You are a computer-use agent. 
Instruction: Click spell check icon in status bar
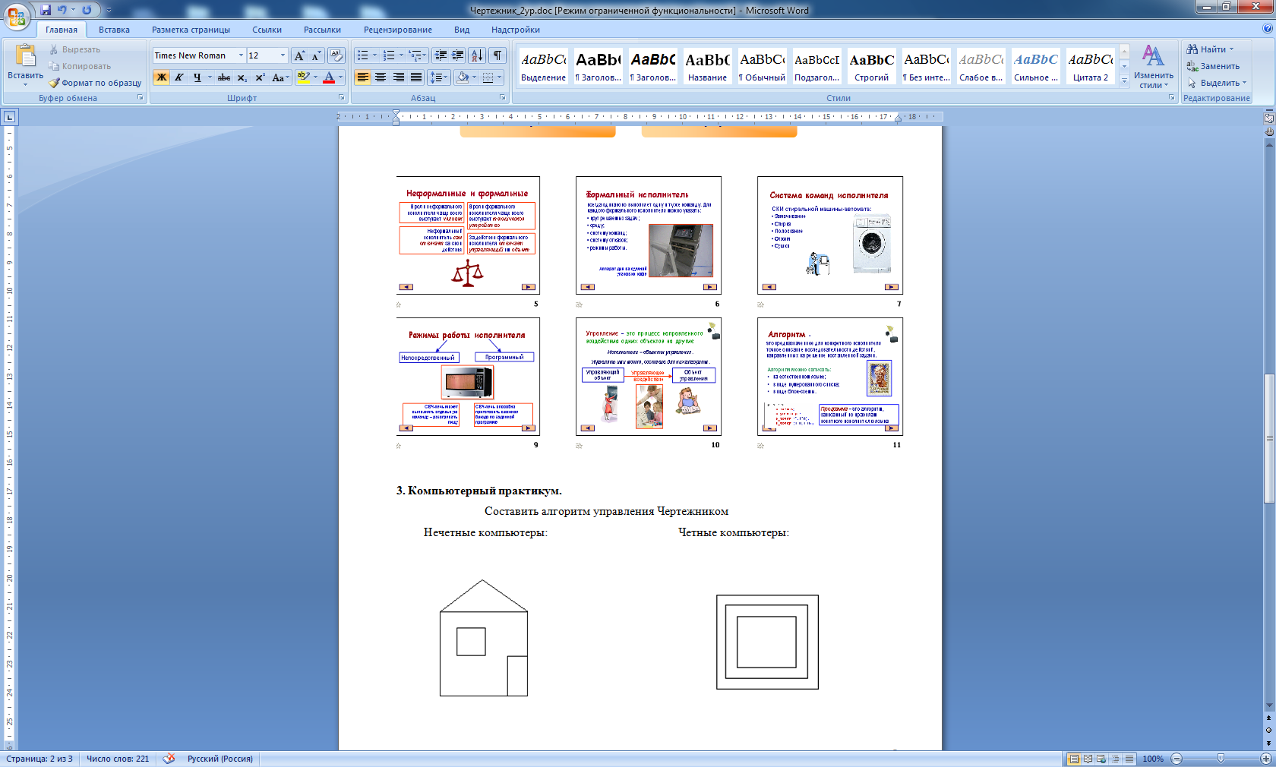169,759
